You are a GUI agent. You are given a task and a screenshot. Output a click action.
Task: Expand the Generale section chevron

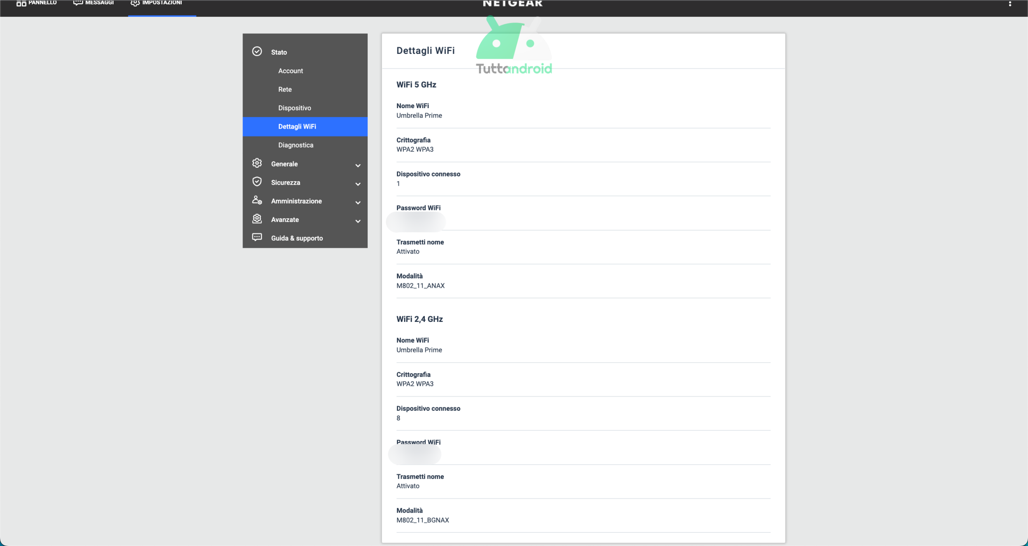(358, 165)
